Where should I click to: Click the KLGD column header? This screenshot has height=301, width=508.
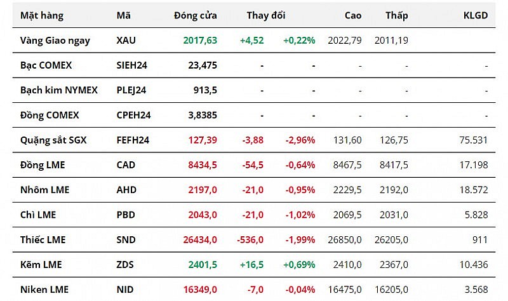476,16
